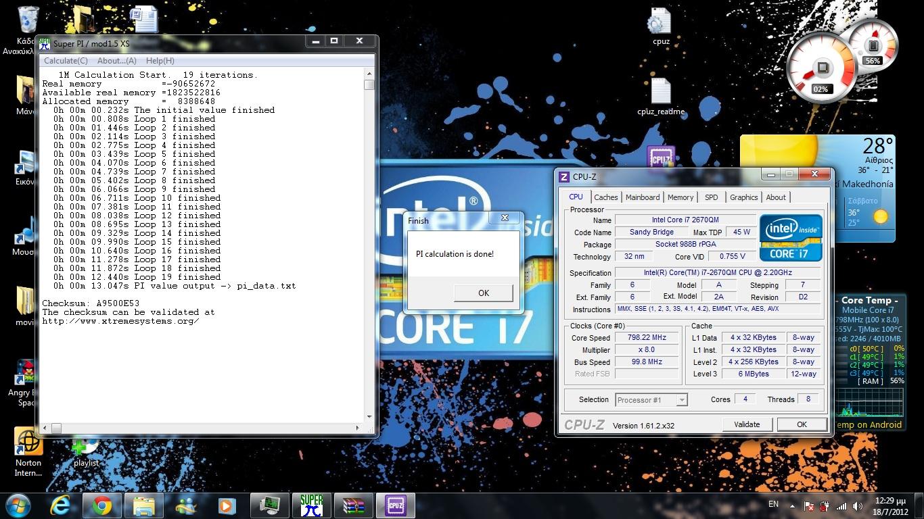Click the Multiplier value x 8.0
This screenshot has height=519, width=924.
click(646, 349)
